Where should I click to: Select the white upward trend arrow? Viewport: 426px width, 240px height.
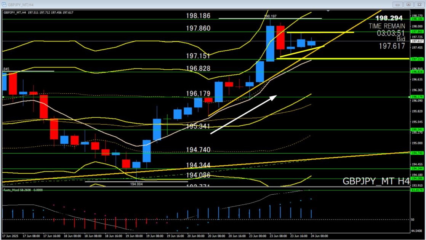(243, 114)
